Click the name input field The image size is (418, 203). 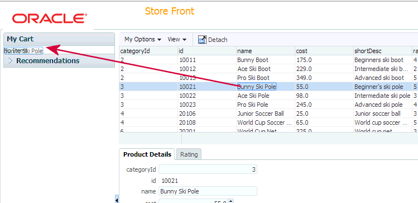tap(208, 191)
